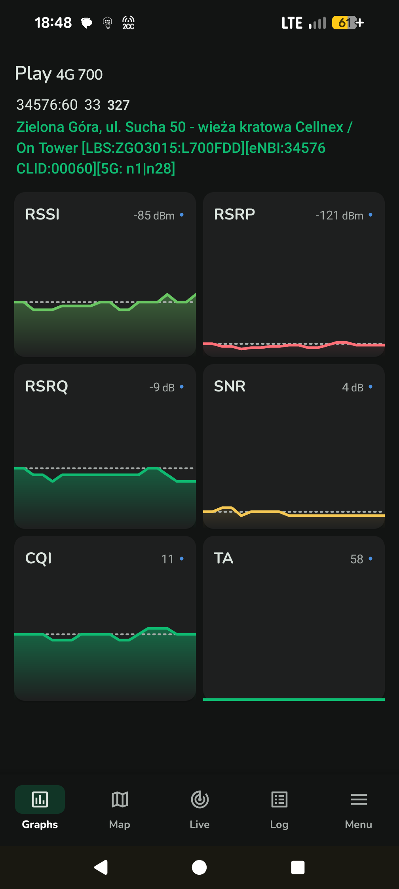
Task: Switch to Live radar icon
Action: tap(199, 799)
